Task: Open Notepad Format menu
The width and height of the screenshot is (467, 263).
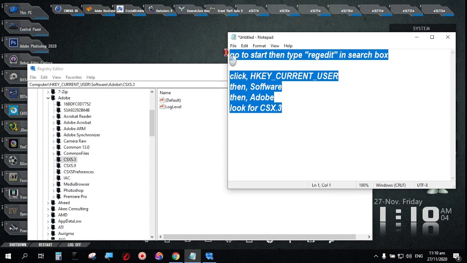Action: (259, 46)
